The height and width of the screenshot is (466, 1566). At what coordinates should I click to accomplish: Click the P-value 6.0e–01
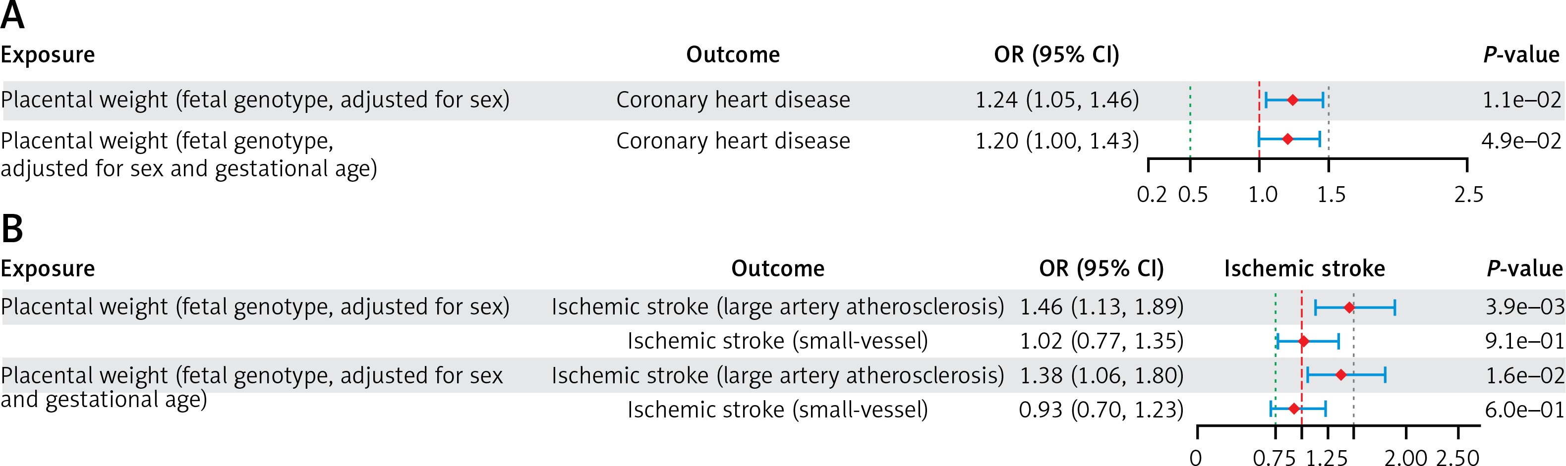coord(1525,410)
